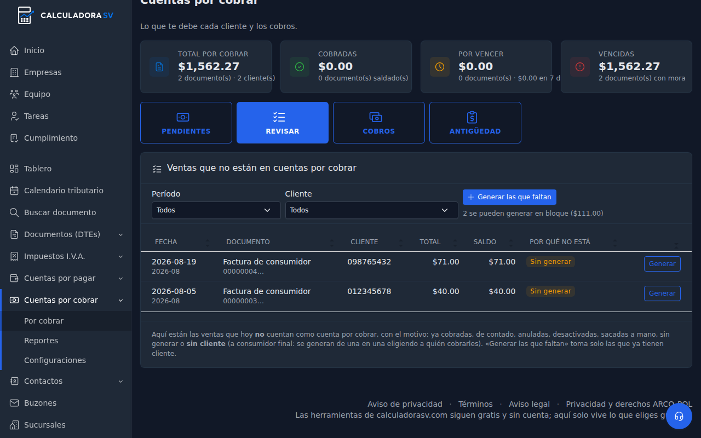Open the Cliente dropdown
This screenshot has height=438, width=701.
point(371,210)
